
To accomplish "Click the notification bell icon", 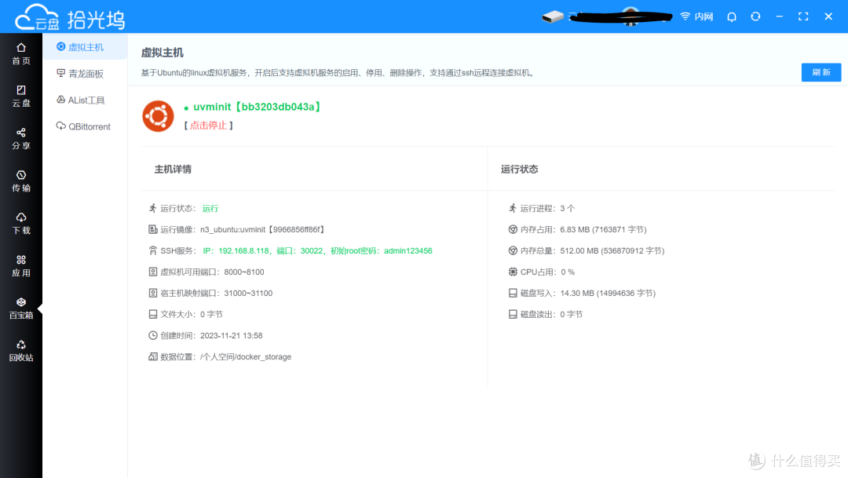I will pos(732,16).
